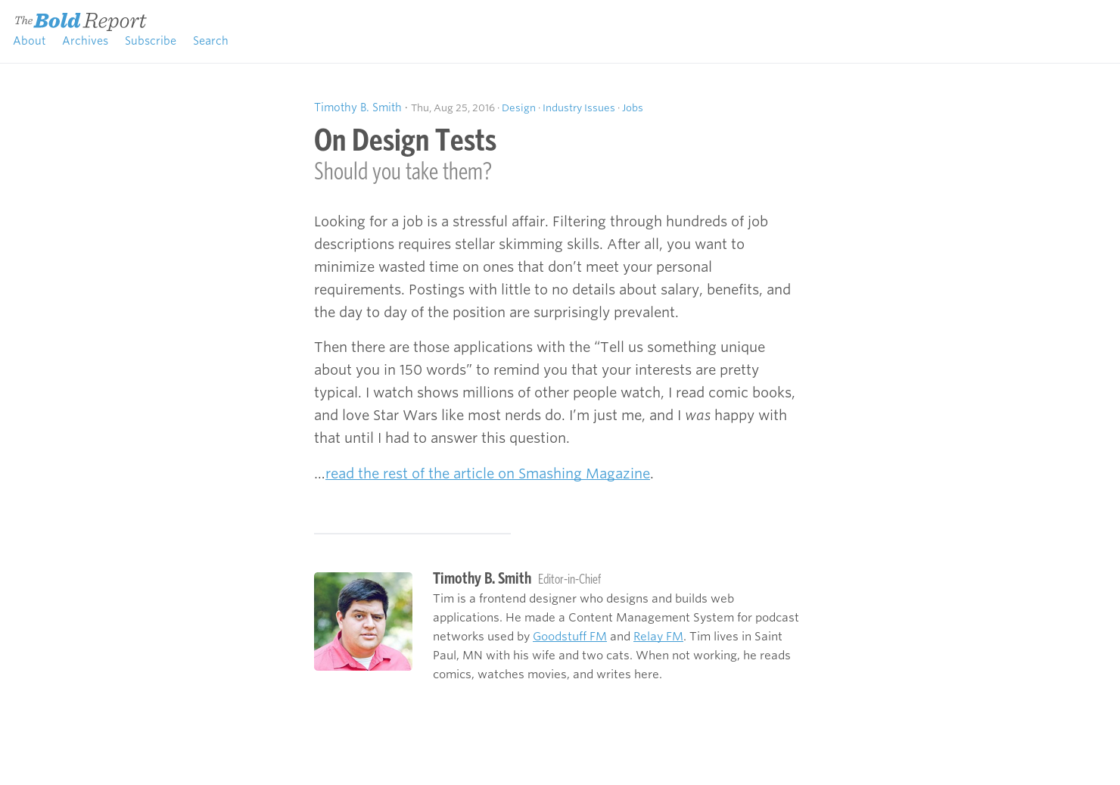The image size is (1120, 785).
Task: Open the Search page from the navigation
Action: click(210, 41)
